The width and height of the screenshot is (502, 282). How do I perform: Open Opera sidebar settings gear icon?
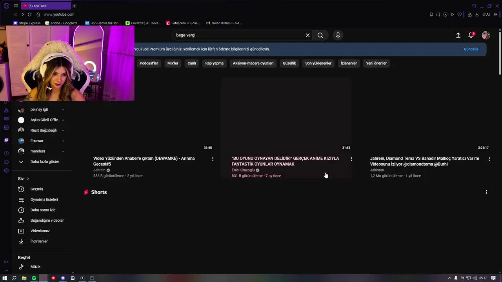coord(6,170)
